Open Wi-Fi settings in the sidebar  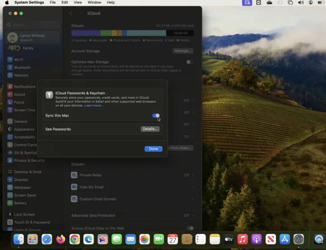click(18, 60)
